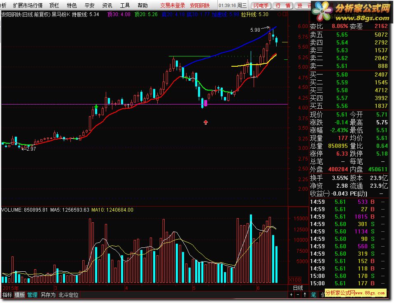The width and height of the screenshot is (394, 303).
Task: Click the 外盘 400284 value
Action: point(338,169)
